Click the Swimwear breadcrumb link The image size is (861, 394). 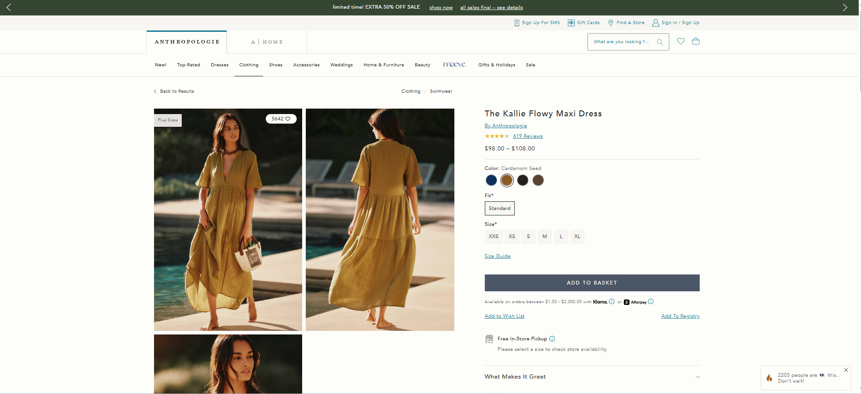click(441, 91)
